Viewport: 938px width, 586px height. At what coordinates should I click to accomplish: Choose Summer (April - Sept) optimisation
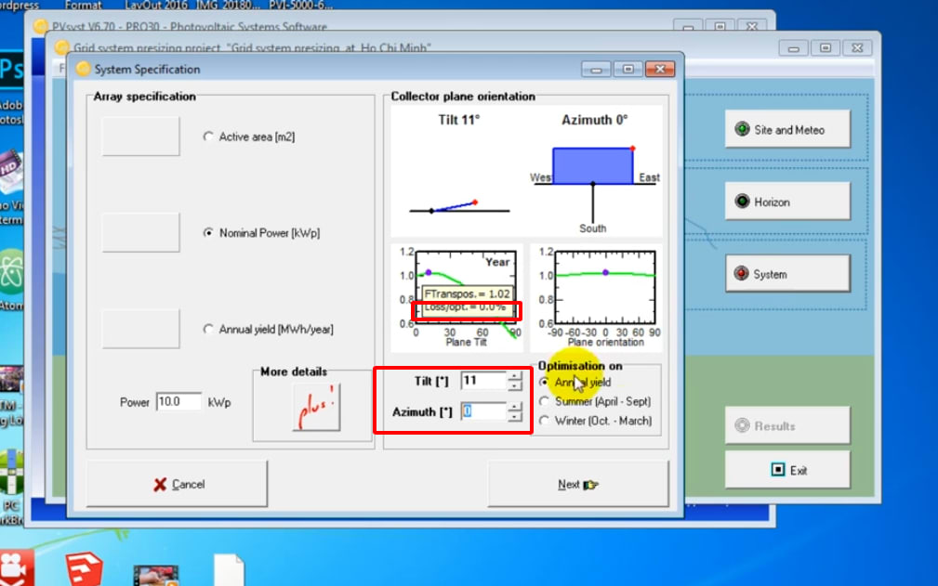[x=544, y=401]
